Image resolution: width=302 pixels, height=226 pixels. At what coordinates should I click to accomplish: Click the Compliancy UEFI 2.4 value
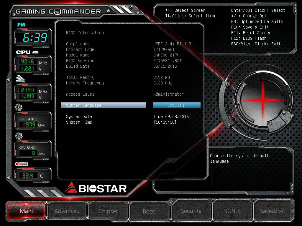point(172,44)
